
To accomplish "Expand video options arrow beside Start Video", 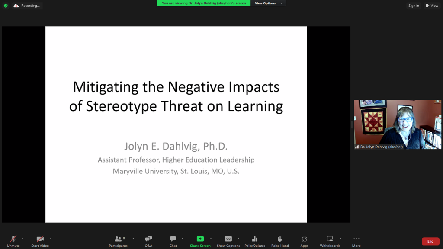I will pyautogui.click(x=51, y=239).
